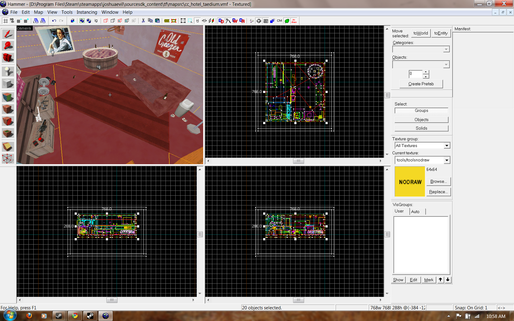Viewport: 514px width, 321px height.
Task: Select the red arrow Selection tool
Action: (x=8, y=34)
